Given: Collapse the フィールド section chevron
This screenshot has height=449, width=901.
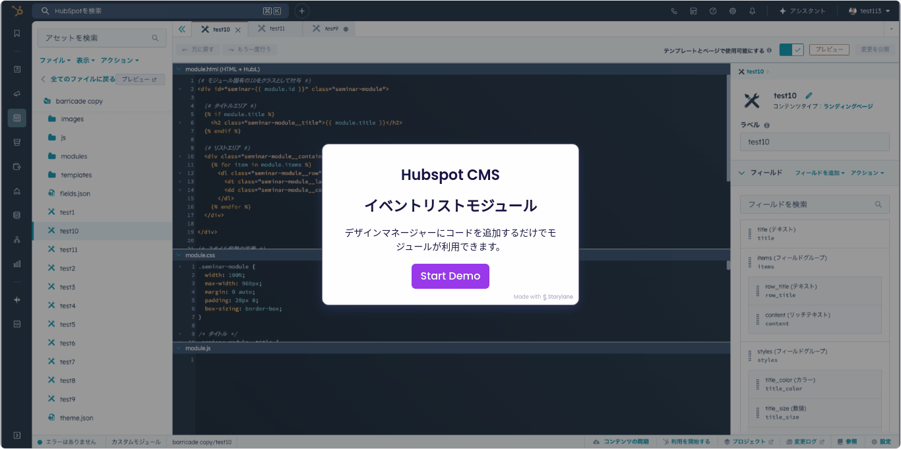Looking at the screenshot, I should pyautogui.click(x=742, y=173).
